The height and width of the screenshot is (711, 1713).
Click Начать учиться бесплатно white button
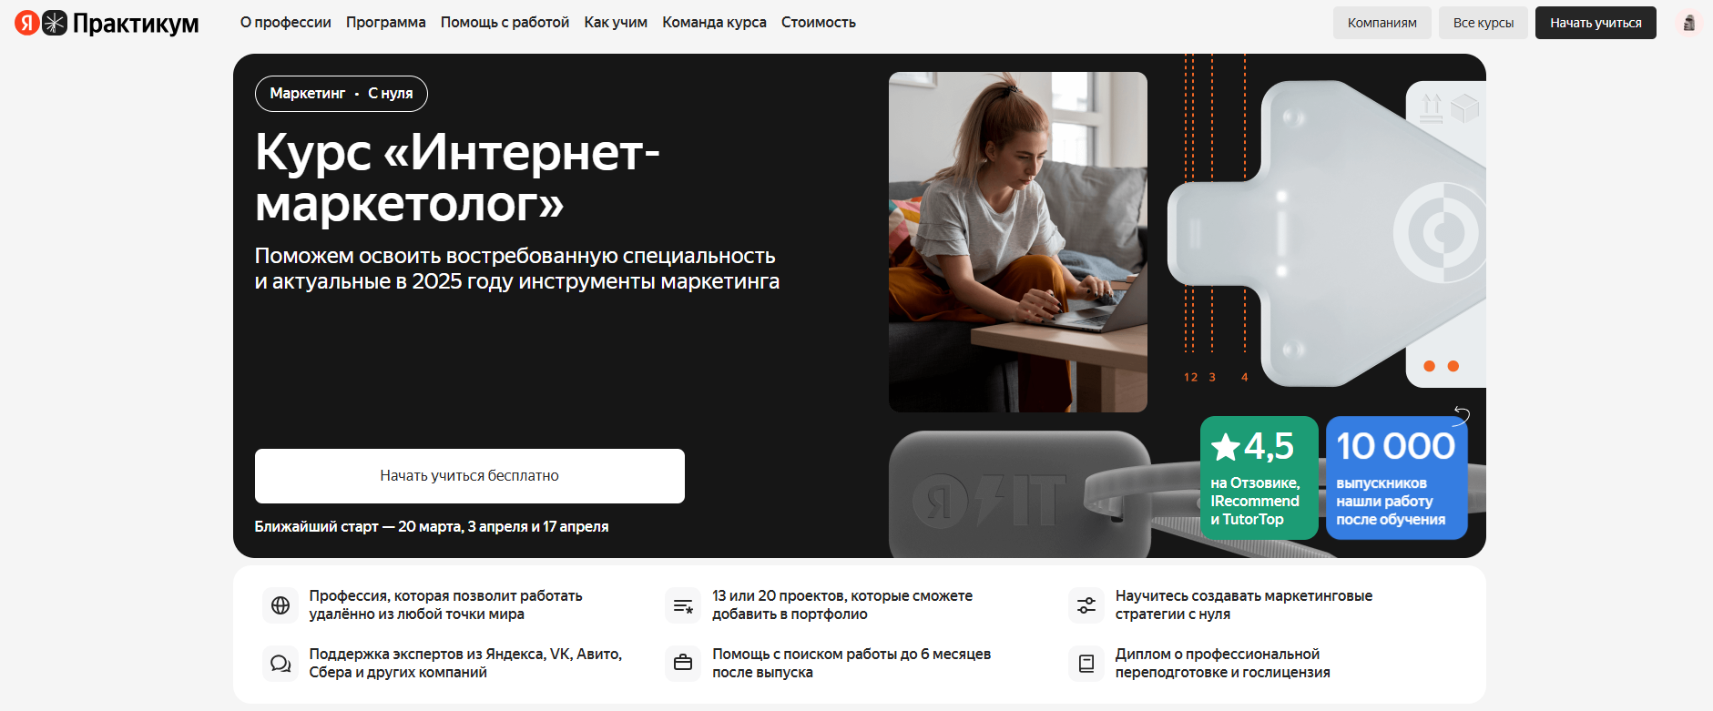(x=470, y=476)
